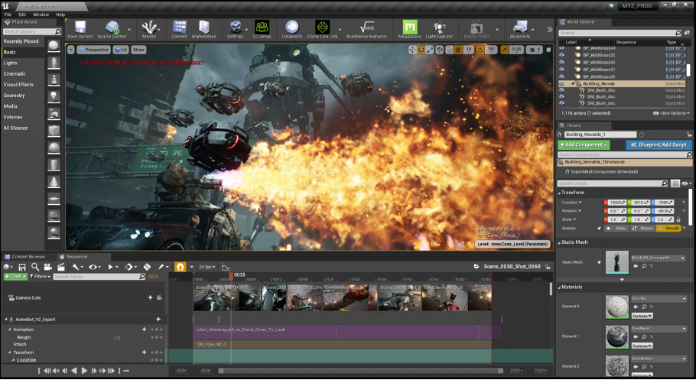Viewport: 696px width, 380px height.
Task: Open the Window menu
Action: (41, 15)
